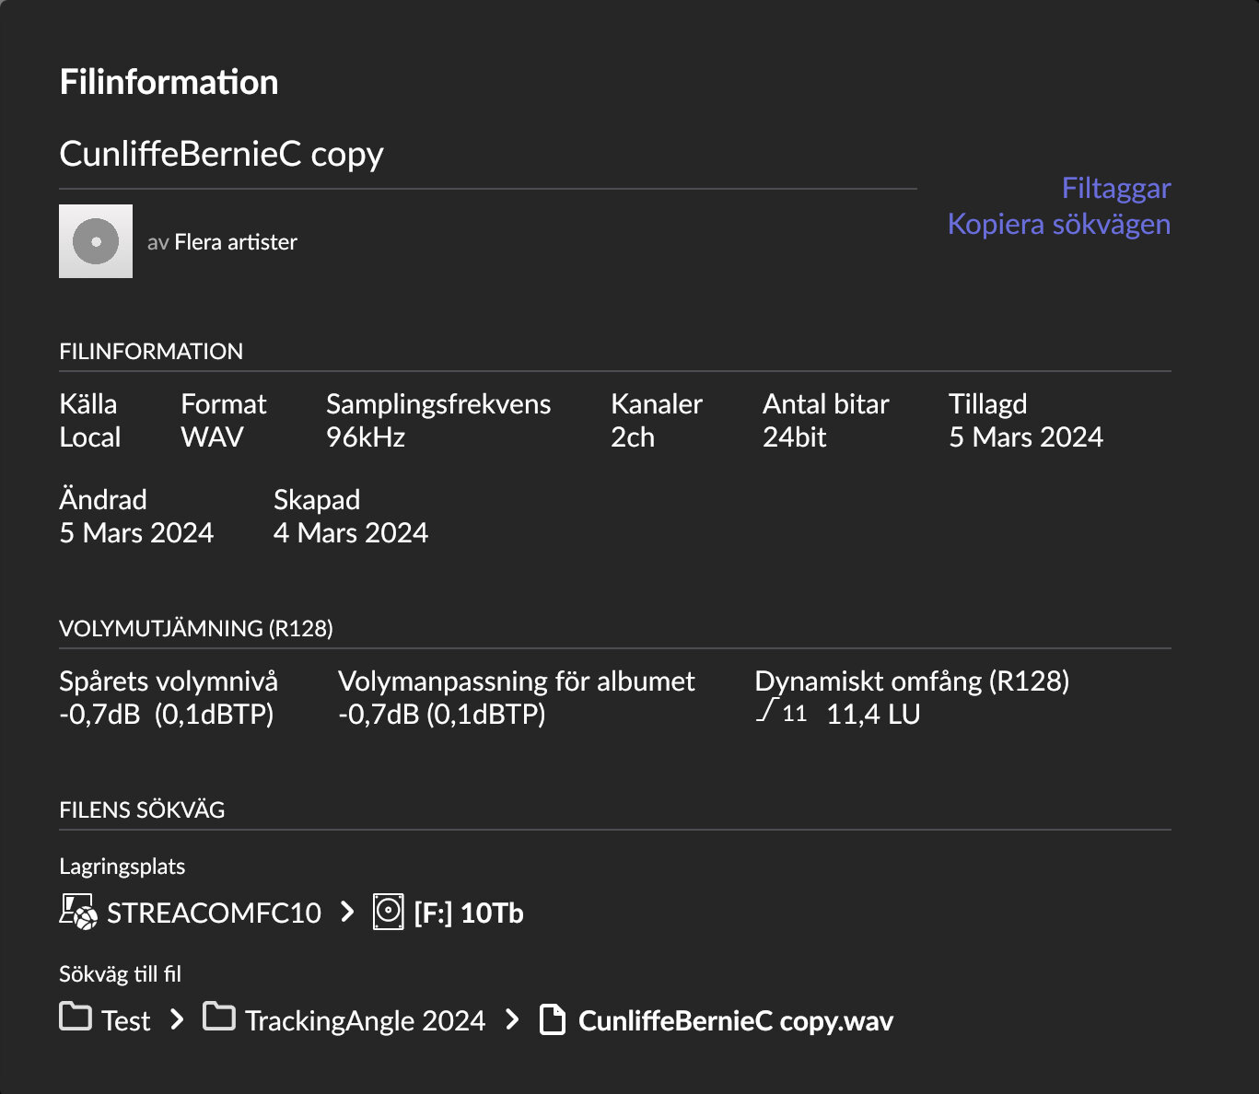This screenshot has width=1259, height=1094.
Task: Click chevron after STREACOMFC10
Action: [x=346, y=912]
